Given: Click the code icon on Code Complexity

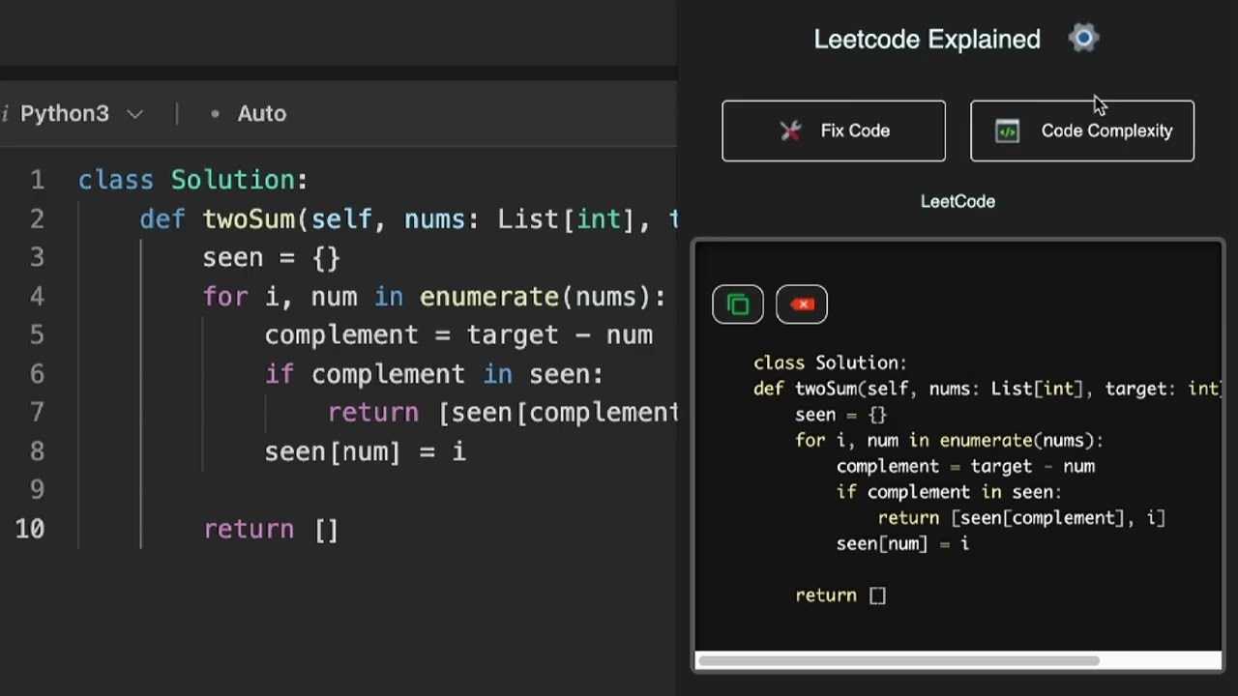Looking at the screenshot, I should point(1007,130).
